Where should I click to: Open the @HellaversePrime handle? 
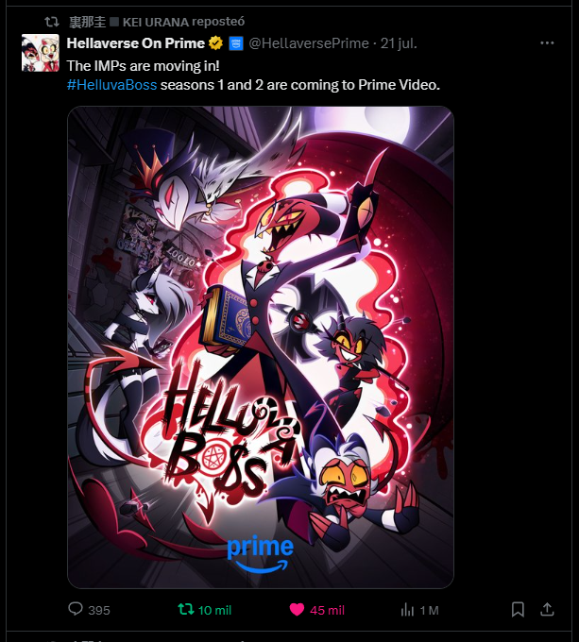tap(309, 43)
